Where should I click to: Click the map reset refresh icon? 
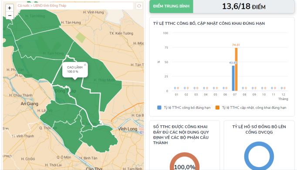(139, 6)
